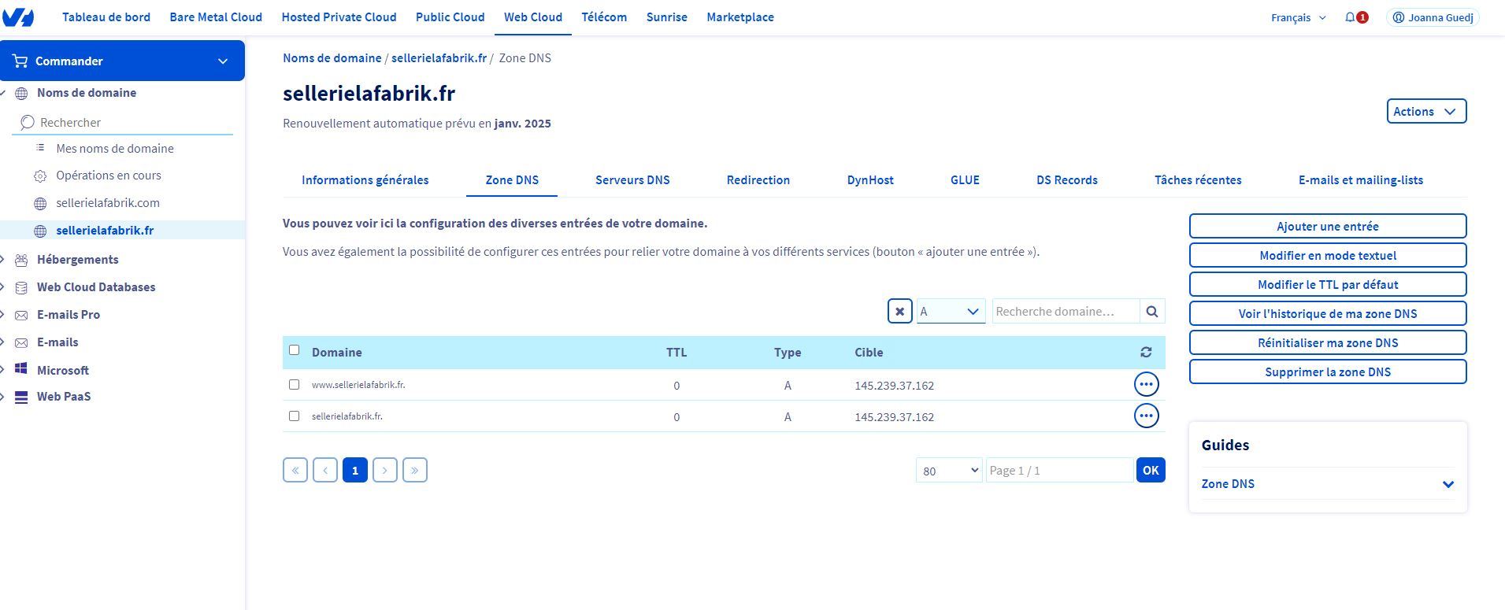Open record type filter dropdown showing A
Viewport: 1505px width, 610px height.
pos(950,312)
